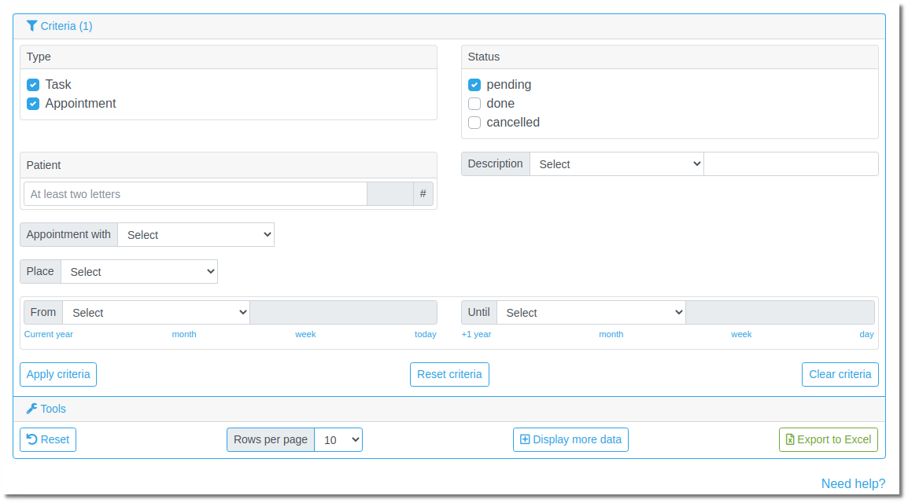This screenshot has height=503, width=908.
Task: Set From date to today
Action: (x=426, y=334)
